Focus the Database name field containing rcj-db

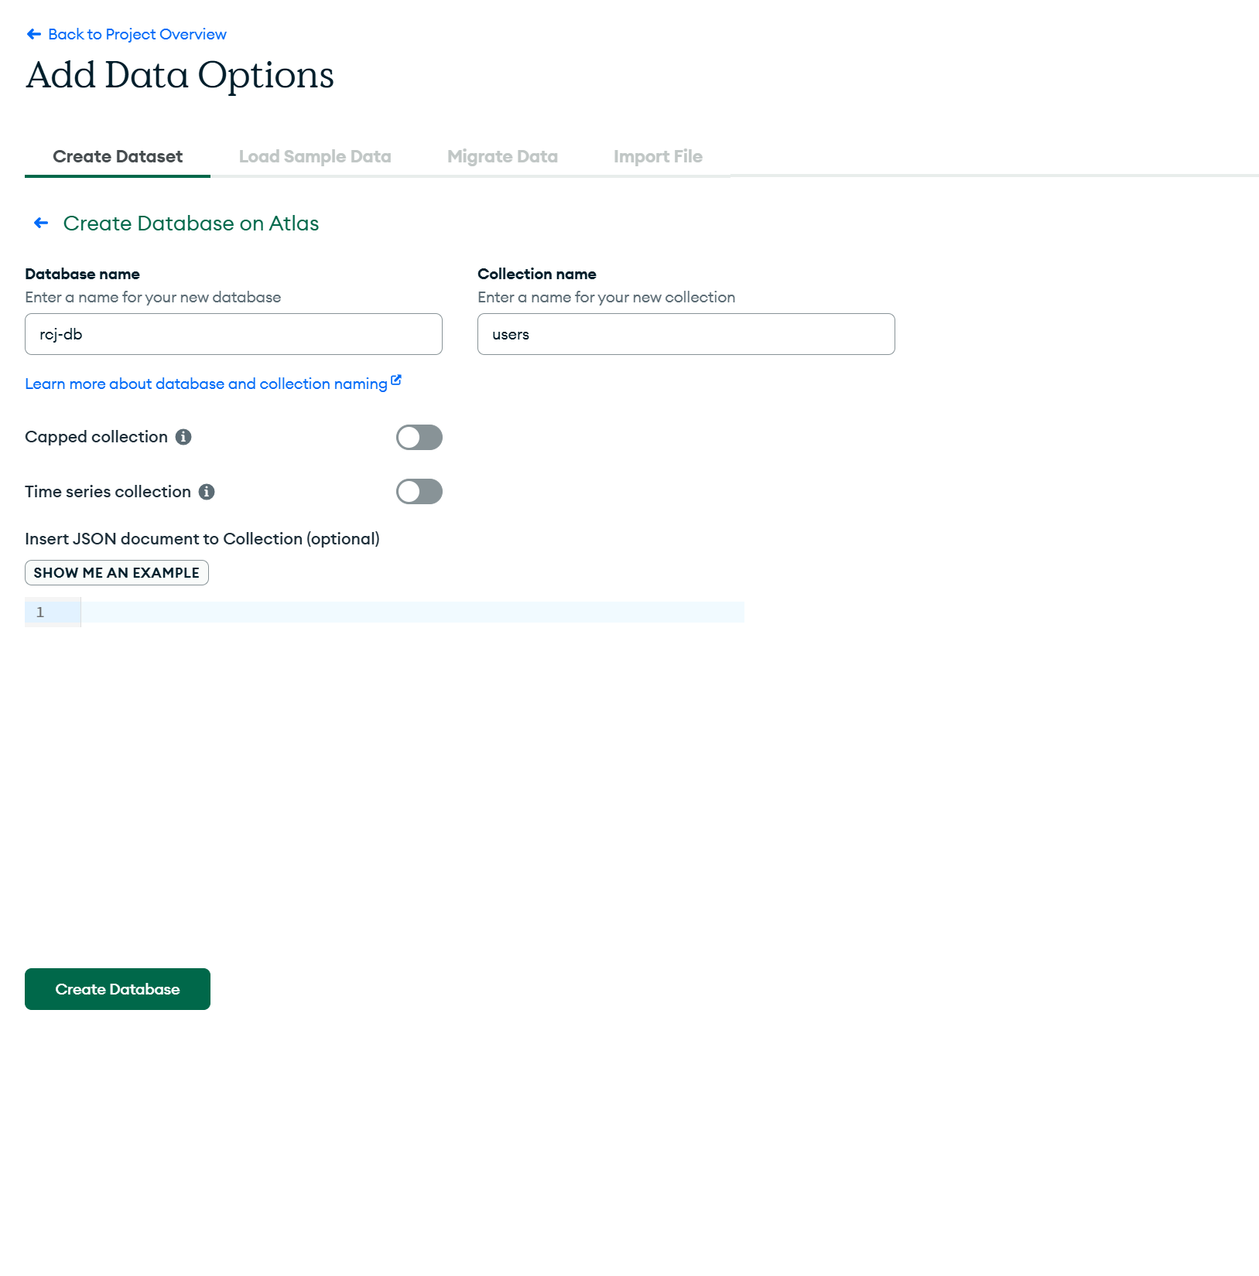(234, 334)
